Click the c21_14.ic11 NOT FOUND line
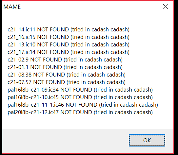Image resolution: width=178 pixels, height=155 pixels. 69,29
